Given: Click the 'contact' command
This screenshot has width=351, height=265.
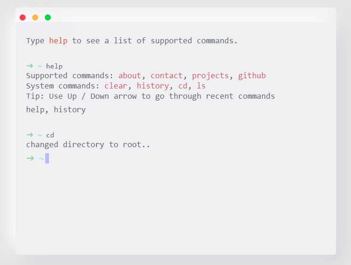Looking at the screenshot, I should pos(166,75).
